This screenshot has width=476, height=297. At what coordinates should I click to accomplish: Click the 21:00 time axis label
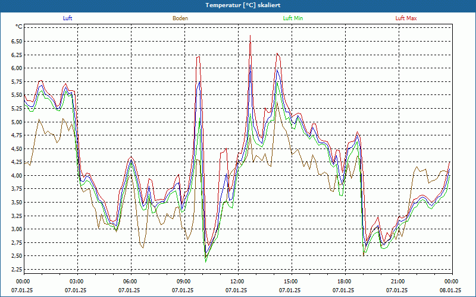pos(399,282)
